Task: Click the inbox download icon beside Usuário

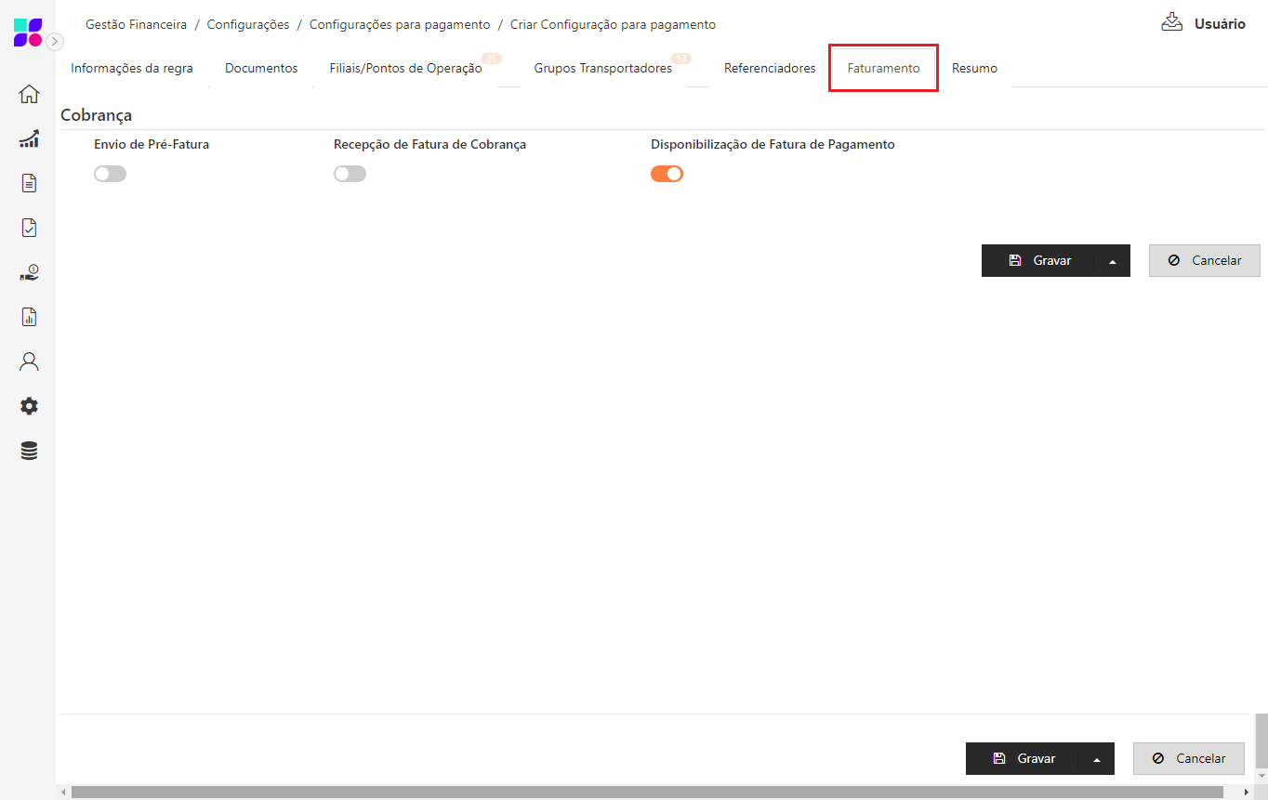Action: pos(1171,22)
